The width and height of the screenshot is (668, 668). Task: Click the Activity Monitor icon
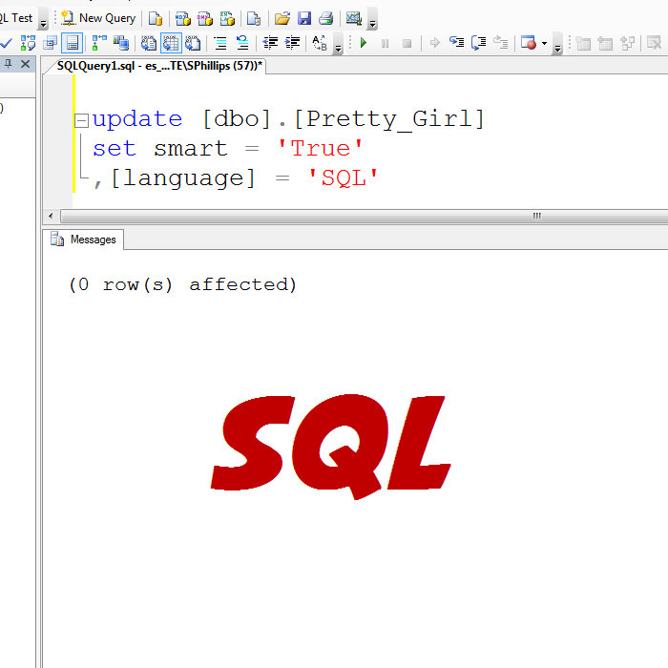click(354, 18)
